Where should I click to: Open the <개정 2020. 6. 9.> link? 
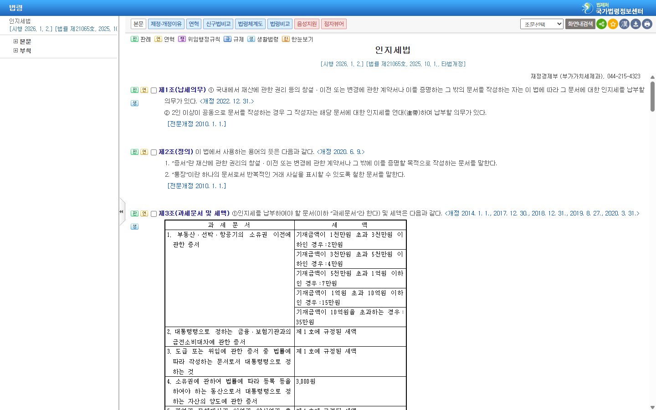coord(341,152)
